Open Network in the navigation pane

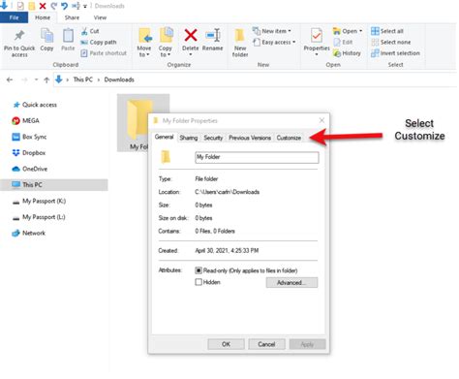[x=29, y=233]
